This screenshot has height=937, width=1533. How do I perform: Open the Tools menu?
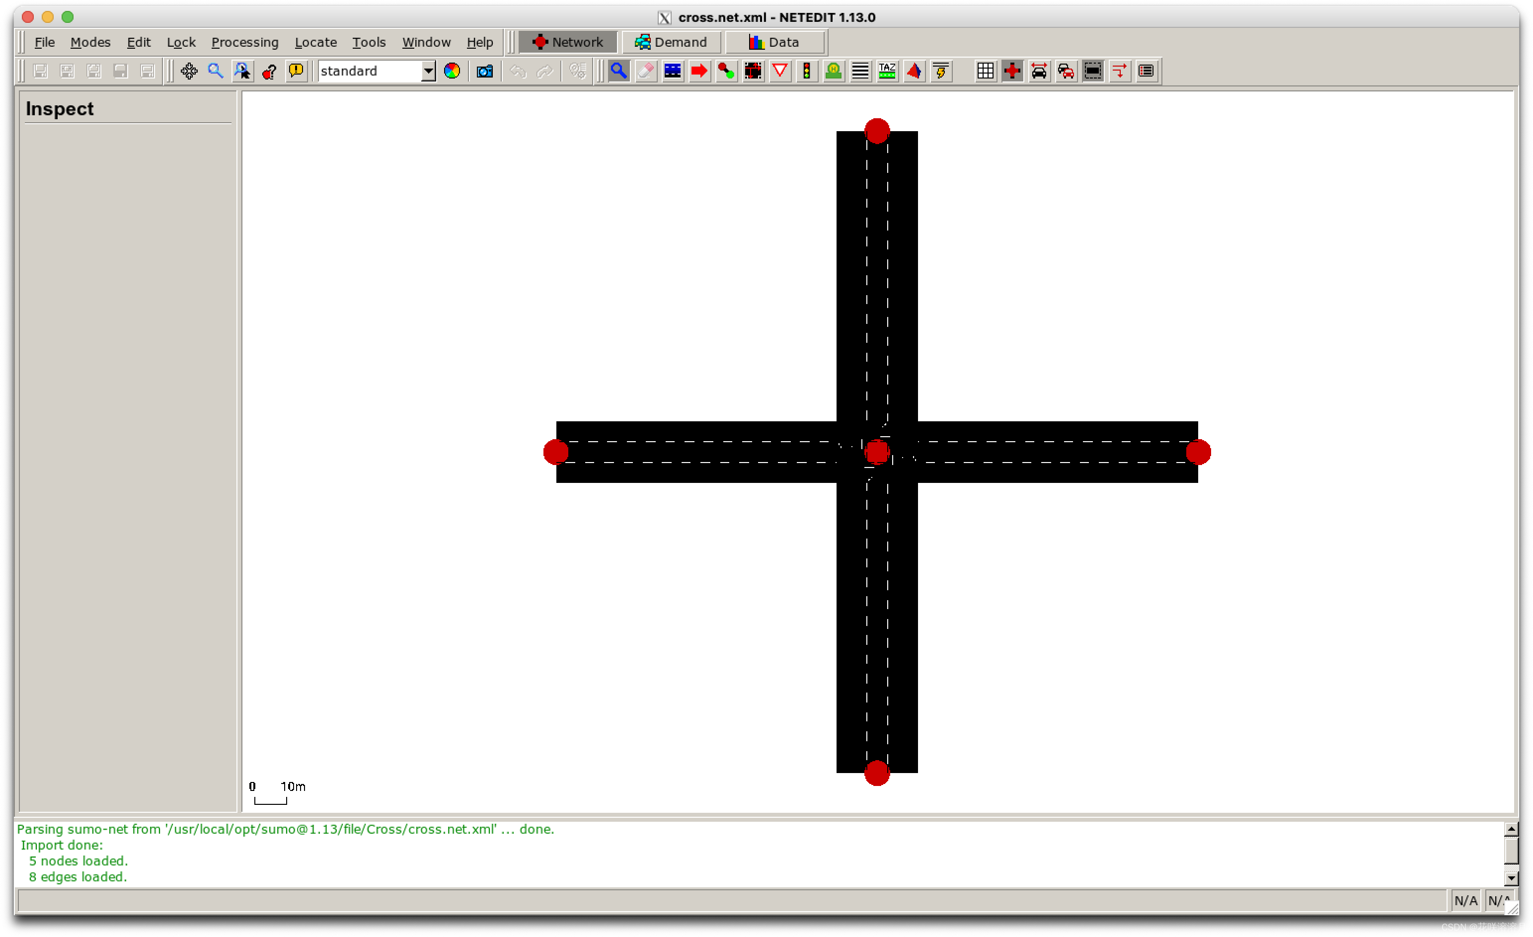tap(369, 42)
